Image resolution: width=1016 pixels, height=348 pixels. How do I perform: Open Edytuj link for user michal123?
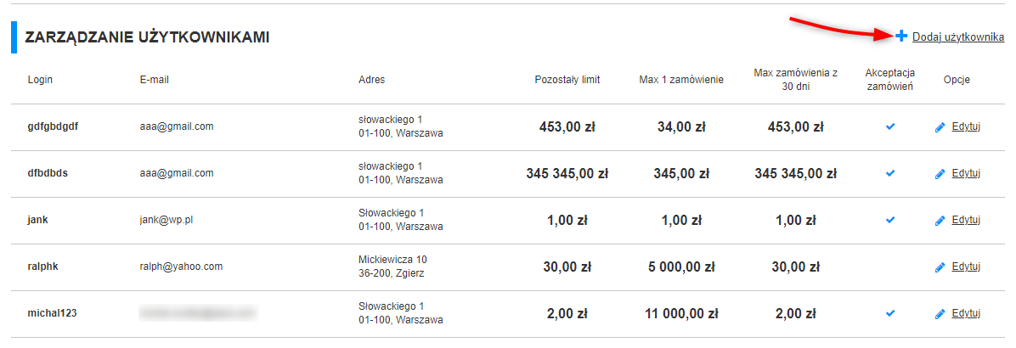pos(966,313)
